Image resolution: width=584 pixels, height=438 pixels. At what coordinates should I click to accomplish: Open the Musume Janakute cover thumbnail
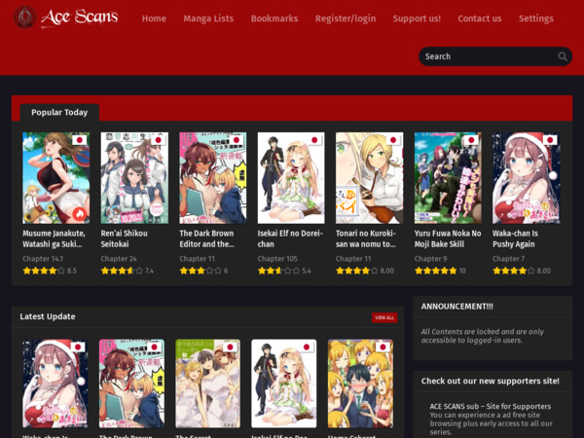[x=55, y=178]
